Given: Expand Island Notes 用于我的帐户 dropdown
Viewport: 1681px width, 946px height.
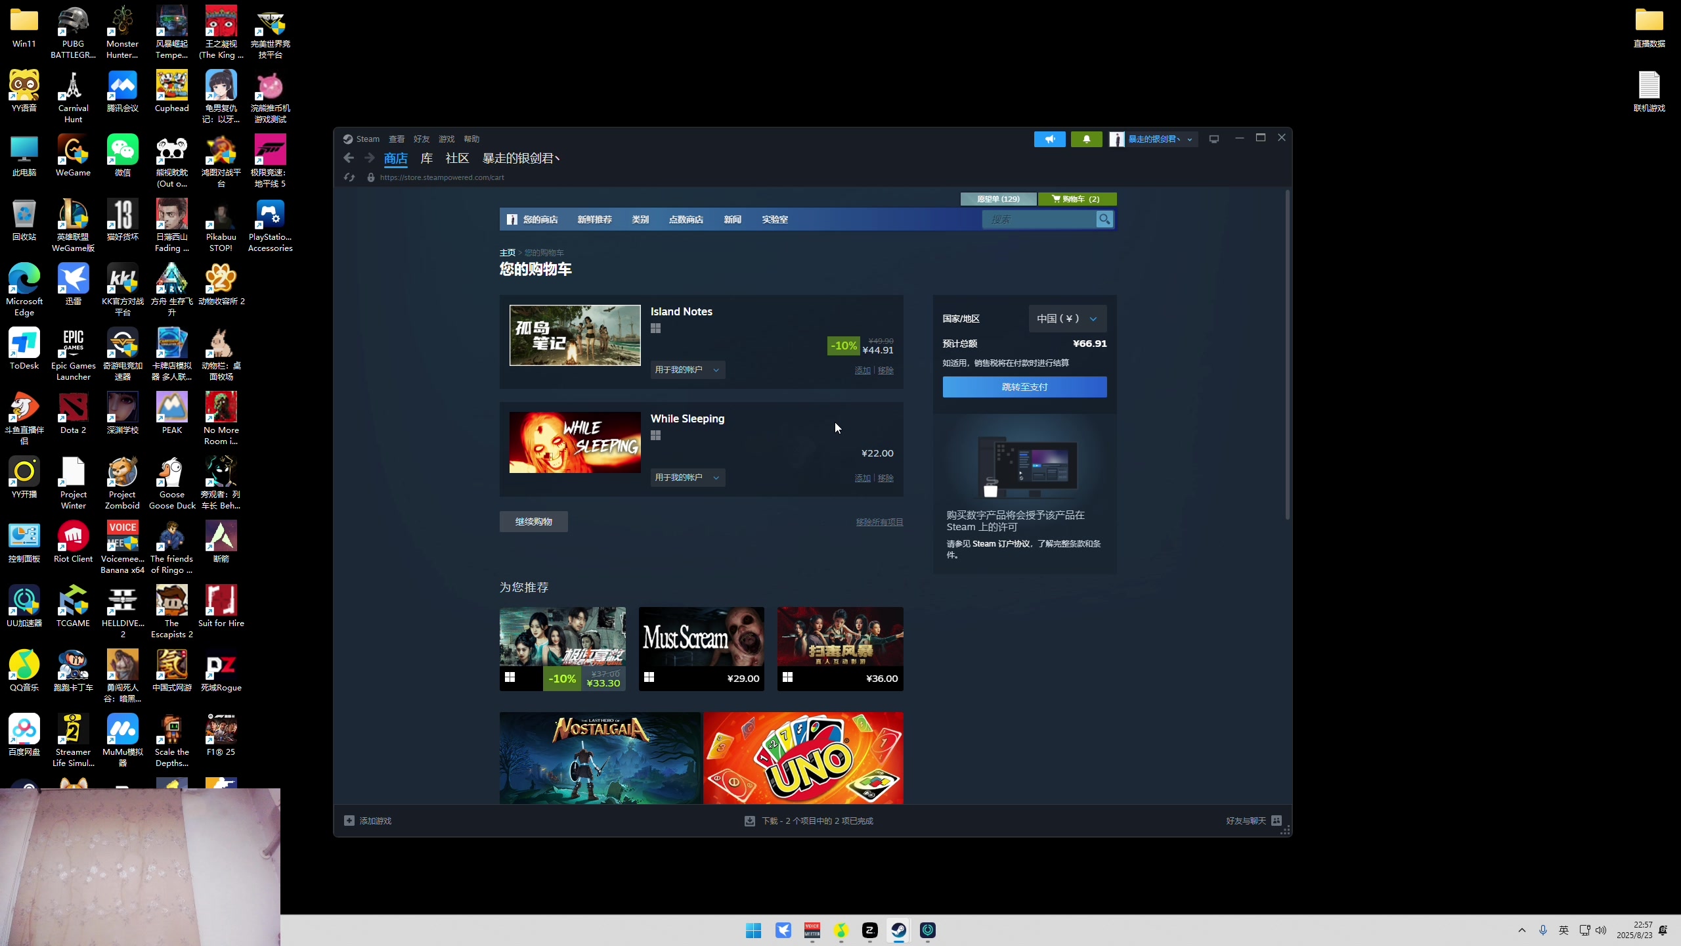Looking at the screenshot, I should pos(688,370).
